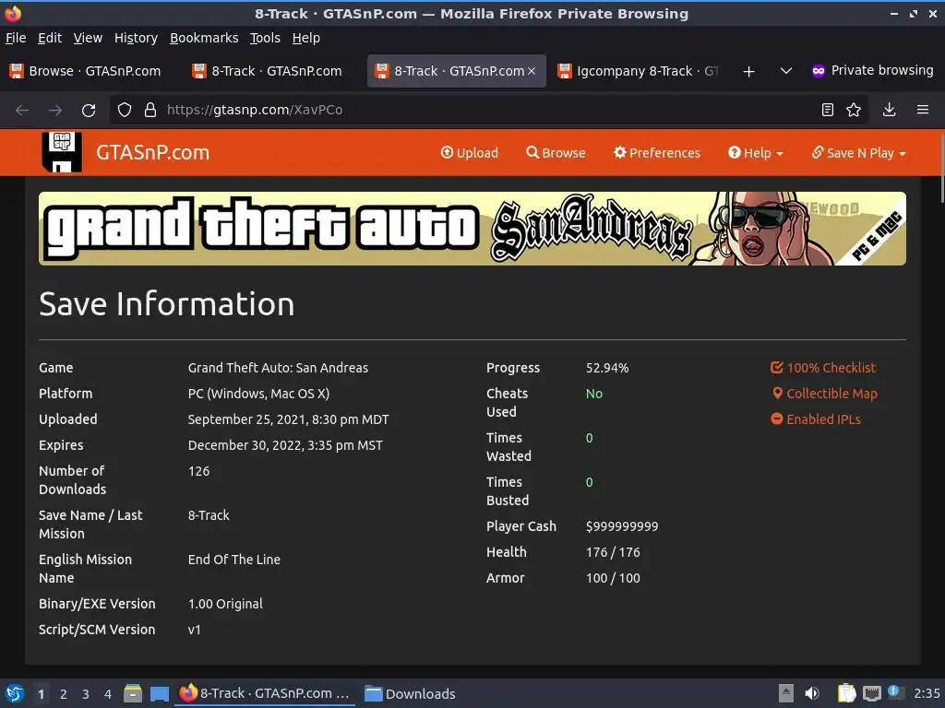Click the taskbar clock showing 2:35

coord(927,693)
